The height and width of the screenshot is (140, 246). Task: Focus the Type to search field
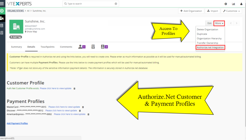coord(91,4)
